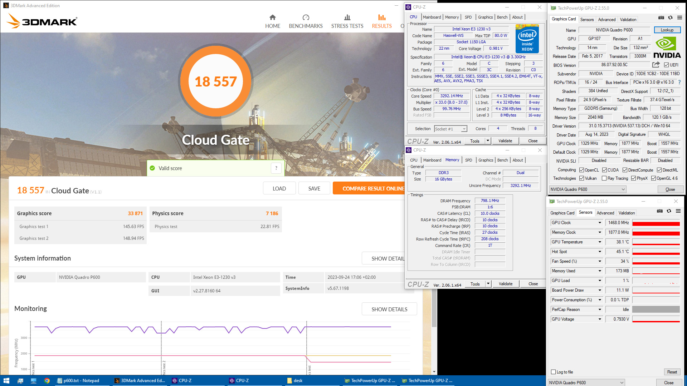687x386 pixels.
Task: Click GPU Clock red sensor graph
Action: tap(656, 223)
